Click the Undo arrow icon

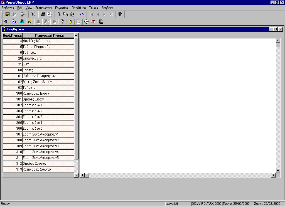click(82, 14)
